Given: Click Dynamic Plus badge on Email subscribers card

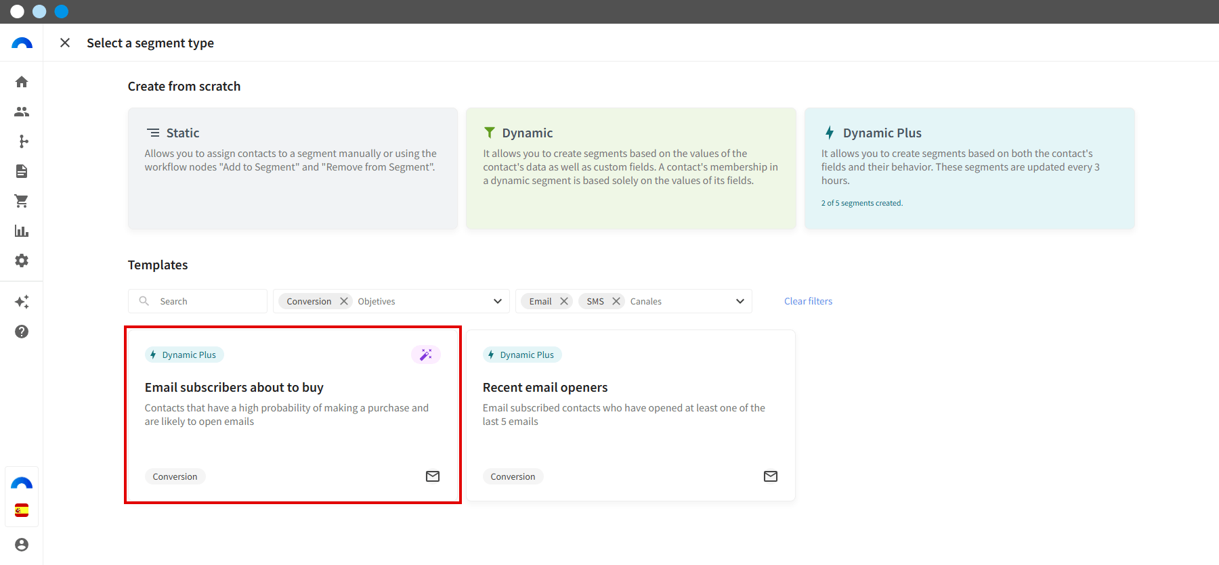Looking at the screenshot, I should tap(184, 355).
